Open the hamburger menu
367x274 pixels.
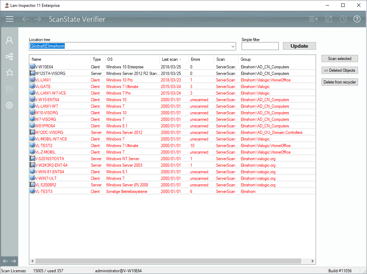10,19
